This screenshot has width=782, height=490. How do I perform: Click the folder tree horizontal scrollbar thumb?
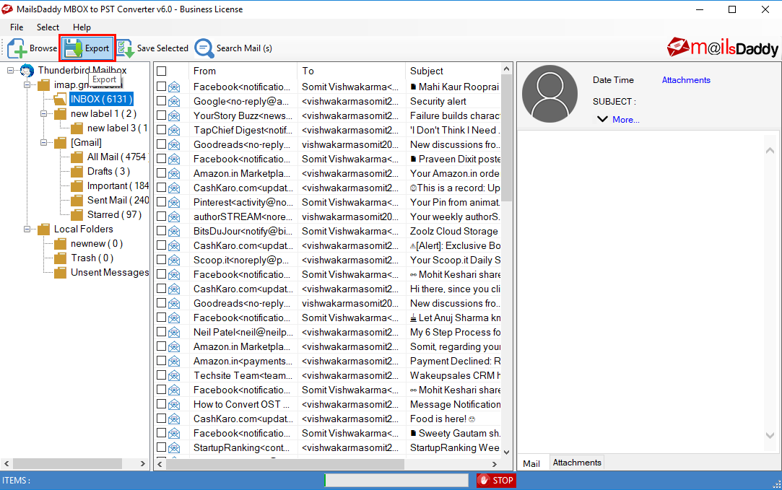(x=67, y=463)
